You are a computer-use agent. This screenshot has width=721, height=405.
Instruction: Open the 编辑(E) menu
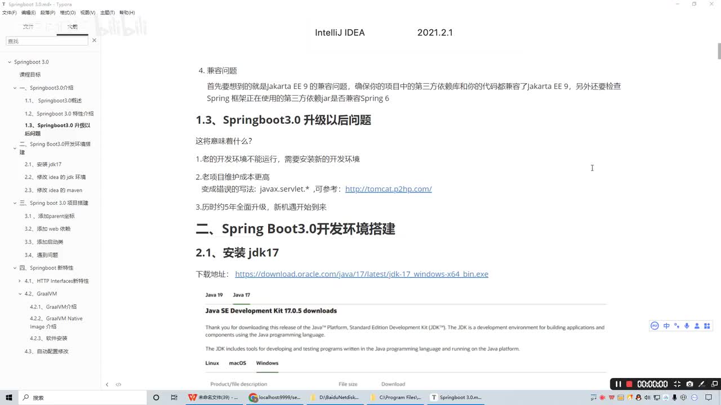pos(28,12)
